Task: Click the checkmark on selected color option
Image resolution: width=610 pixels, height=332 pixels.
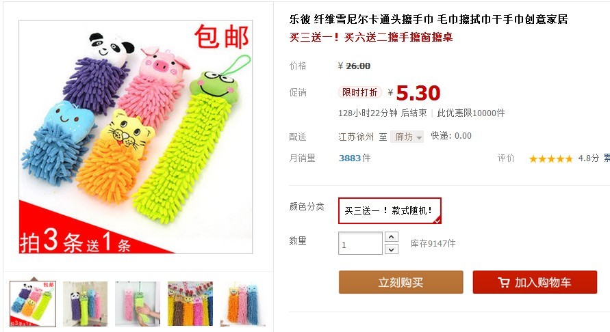Action: [437, 221]
